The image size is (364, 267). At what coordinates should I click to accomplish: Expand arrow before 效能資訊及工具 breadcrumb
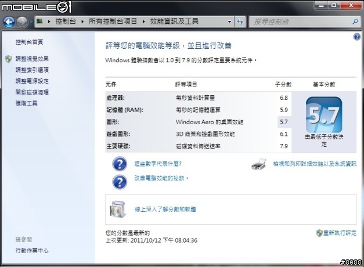pos(144,21)
